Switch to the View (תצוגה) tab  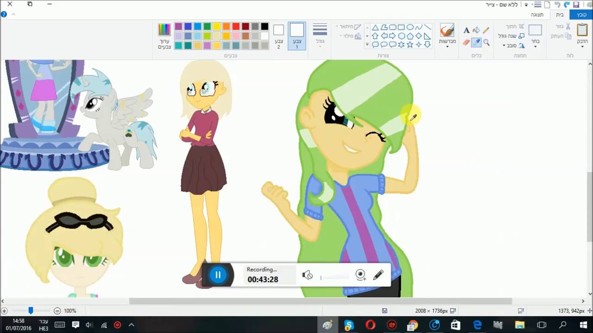537,15
